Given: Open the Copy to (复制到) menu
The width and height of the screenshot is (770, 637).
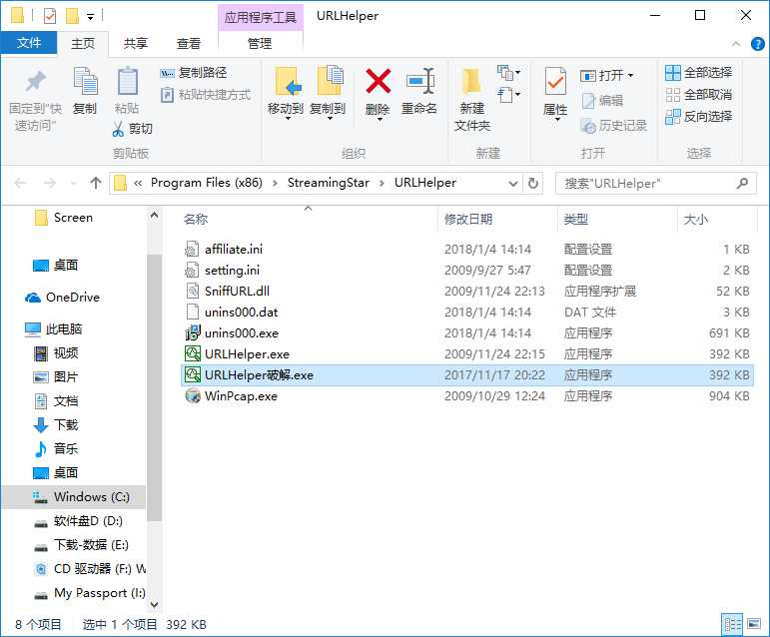Looking at the screenshot, I should point(328,93).
